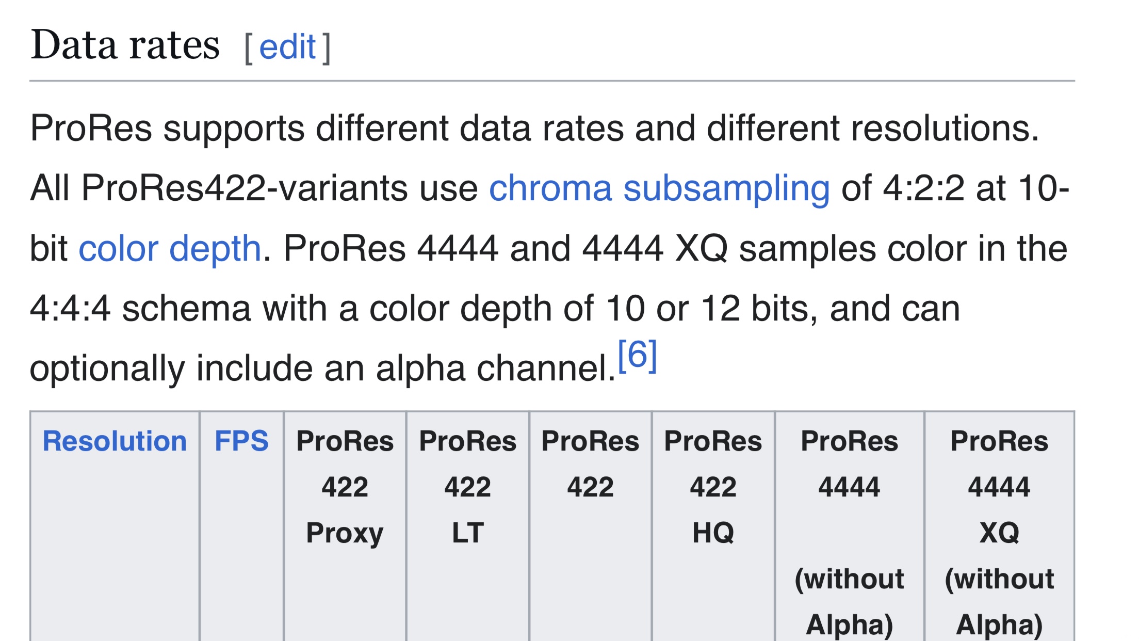Screen dimensions: 1139x641
Task: Click the Resolution table header link
Action: pos(115,441)
